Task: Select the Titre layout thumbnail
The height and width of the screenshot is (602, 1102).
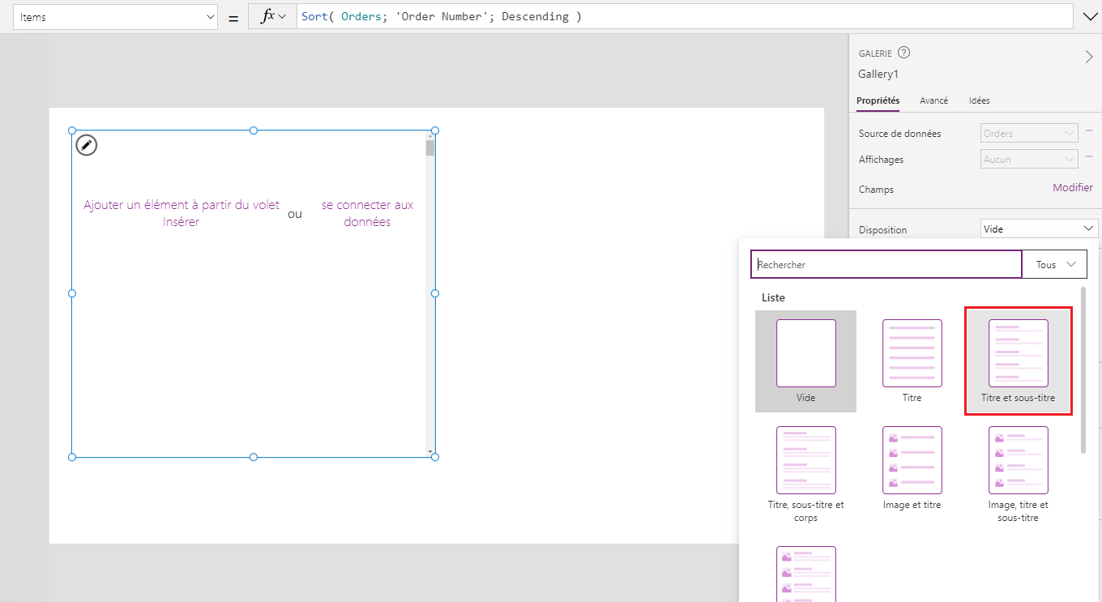Action: pos(912,361)
